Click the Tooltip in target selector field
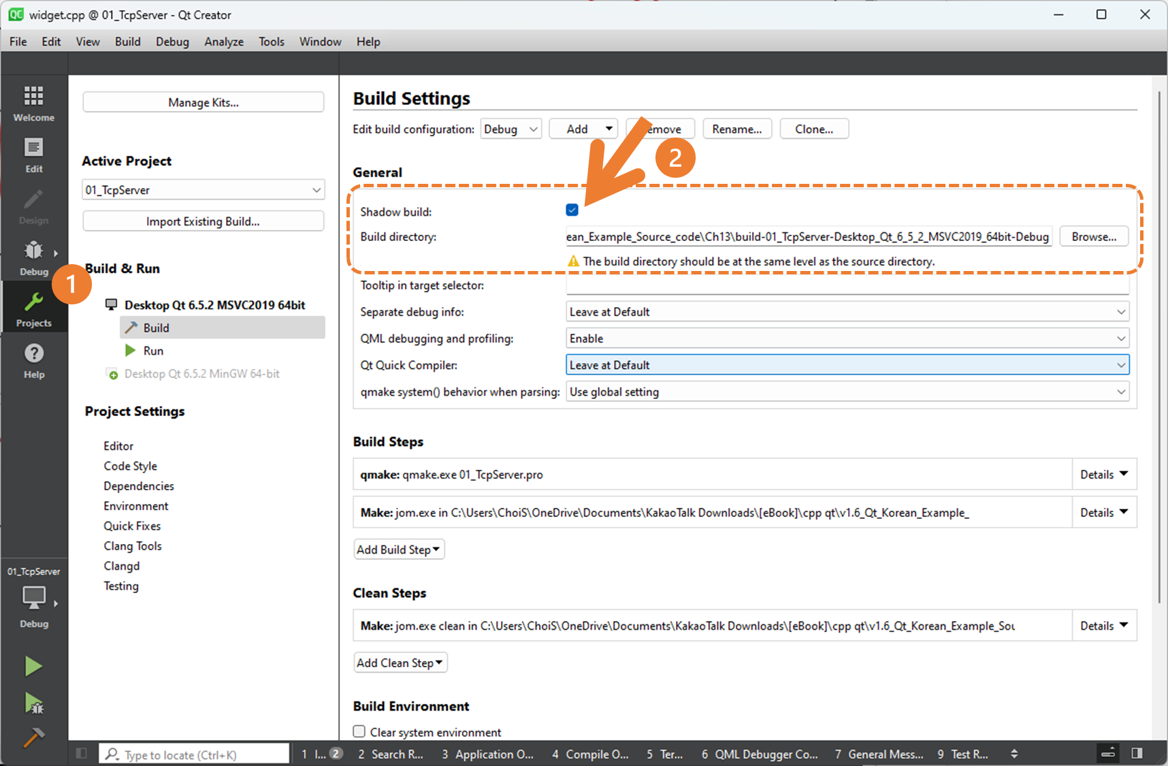1168x766 pixels. 847,285
